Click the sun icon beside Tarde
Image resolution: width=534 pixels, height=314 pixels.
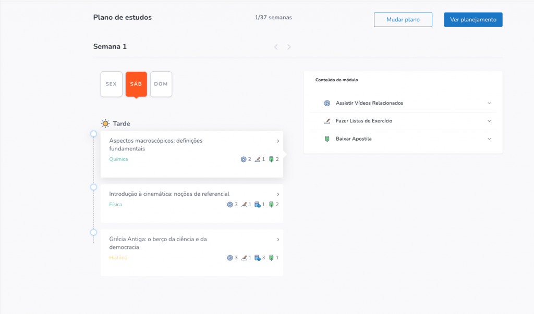(x=105, y=123)
